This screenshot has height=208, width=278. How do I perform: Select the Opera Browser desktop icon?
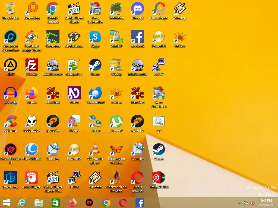click(138, 182)
